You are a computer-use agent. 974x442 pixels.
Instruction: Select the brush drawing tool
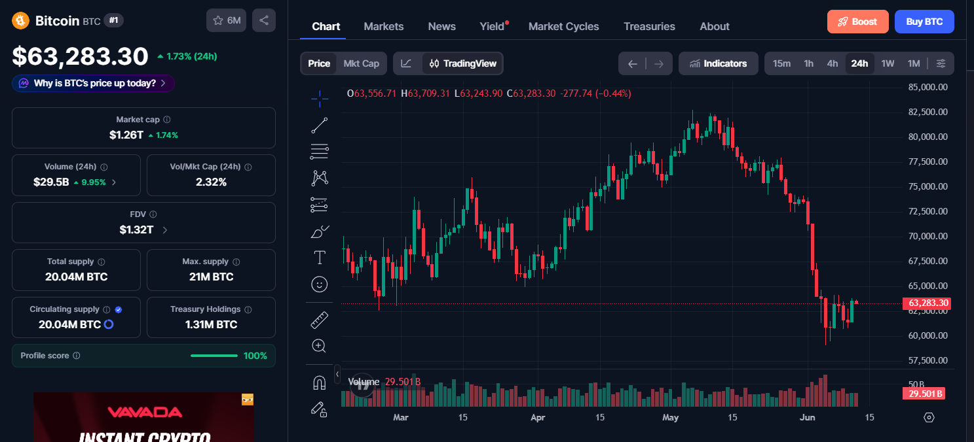pos(320,231)
